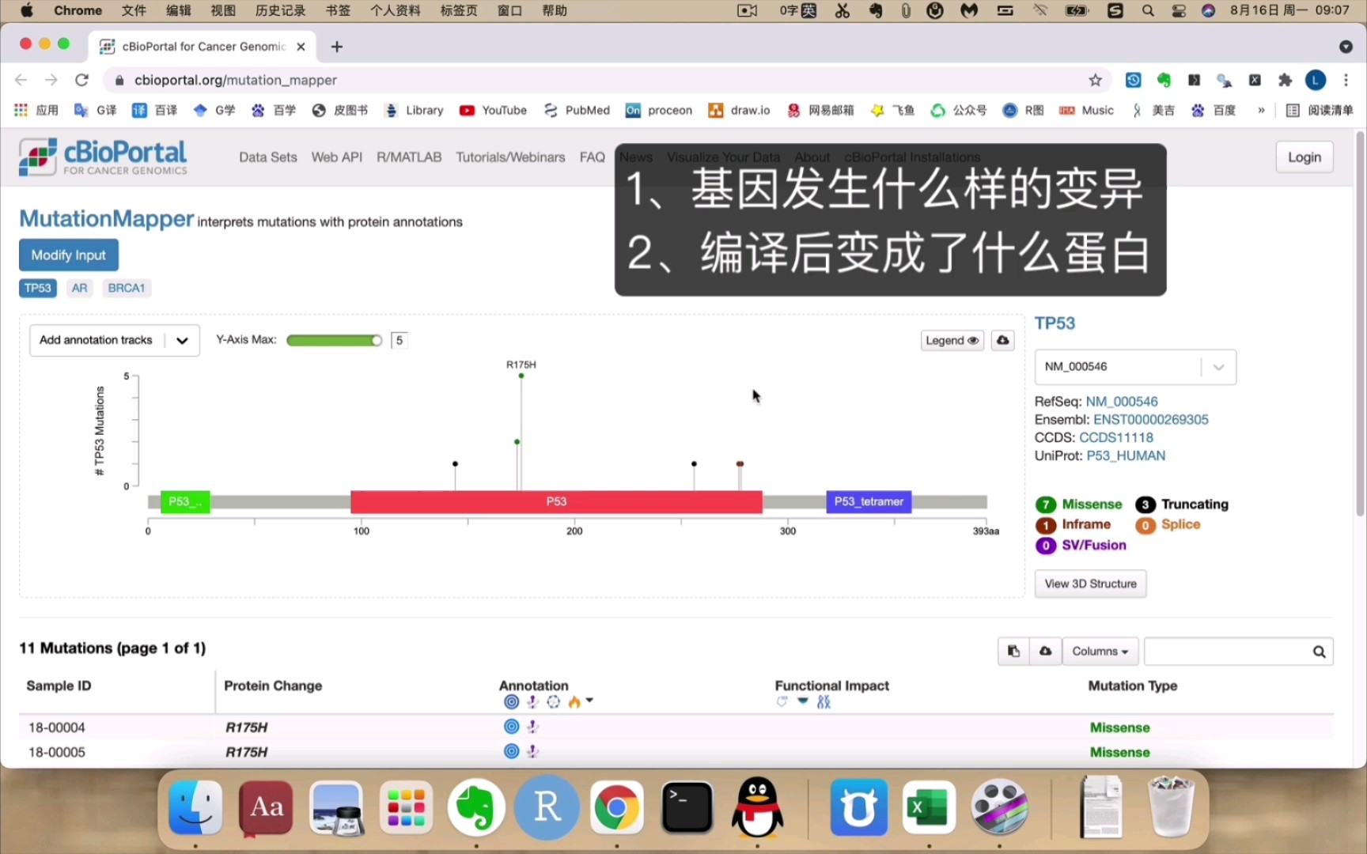Open Ensembl ENST00000269305 link

(1150, 420)
